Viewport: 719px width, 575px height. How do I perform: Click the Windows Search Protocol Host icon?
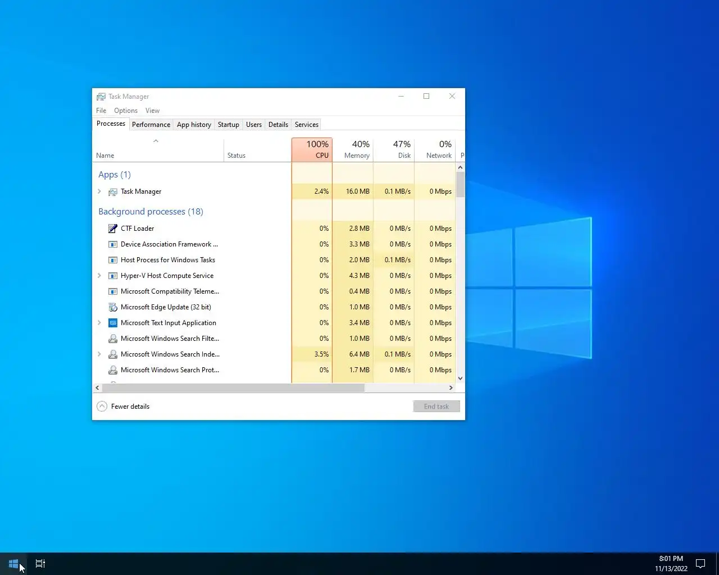pos(113,370)
